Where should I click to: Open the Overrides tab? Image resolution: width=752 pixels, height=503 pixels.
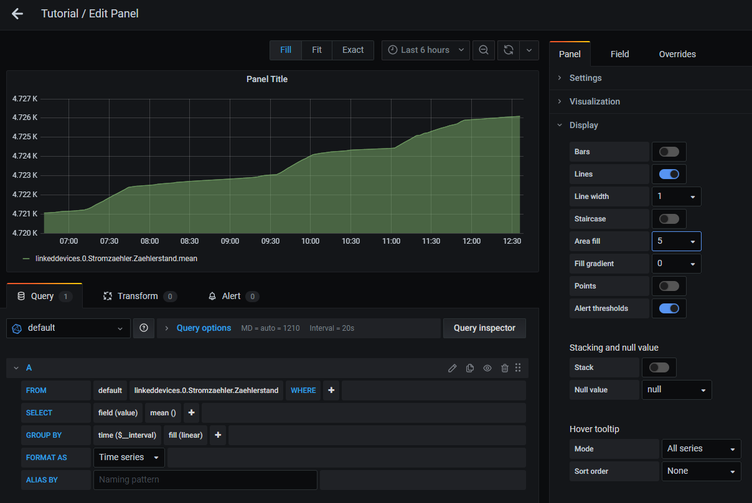(x=677, y=54)
